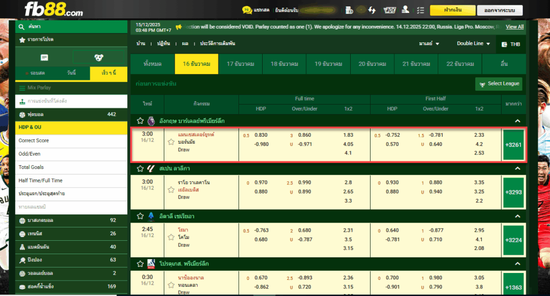The height and width of the screenshot is (296, 550).
Task: Open the Total Goals market
Action: click(71, 167)
